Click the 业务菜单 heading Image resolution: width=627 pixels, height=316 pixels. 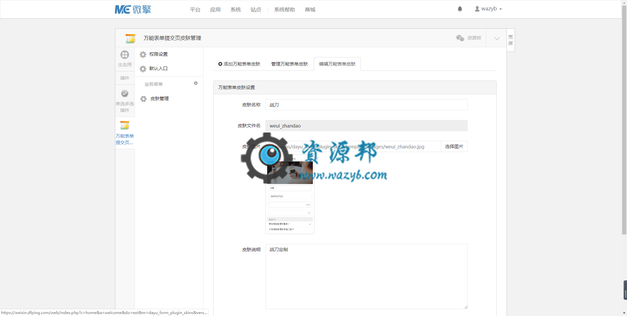coord(153,84)
